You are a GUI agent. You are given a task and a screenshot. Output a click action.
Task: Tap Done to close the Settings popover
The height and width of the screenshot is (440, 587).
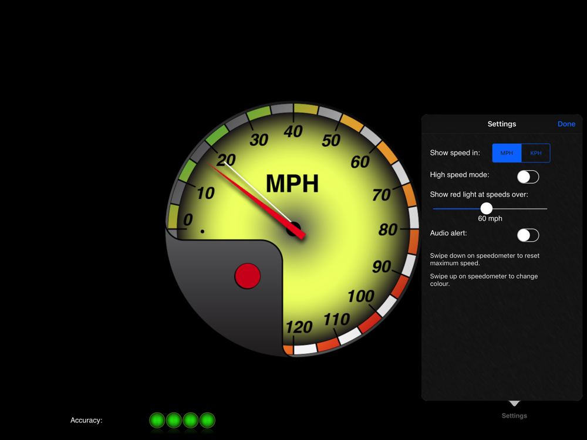coord(566,124)
